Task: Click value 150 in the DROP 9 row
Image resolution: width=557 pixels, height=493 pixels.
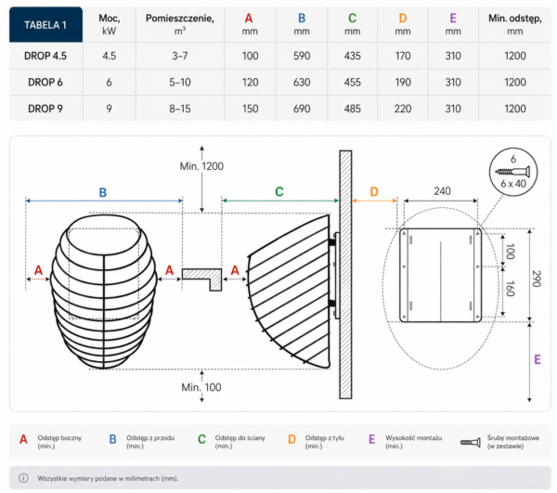Action: (x=250, y=109)
